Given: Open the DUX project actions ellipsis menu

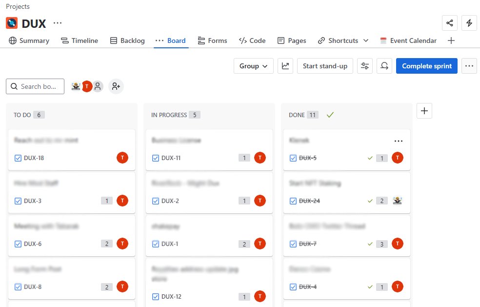Looking at the screenshot, I should click(x=58, y=23).
